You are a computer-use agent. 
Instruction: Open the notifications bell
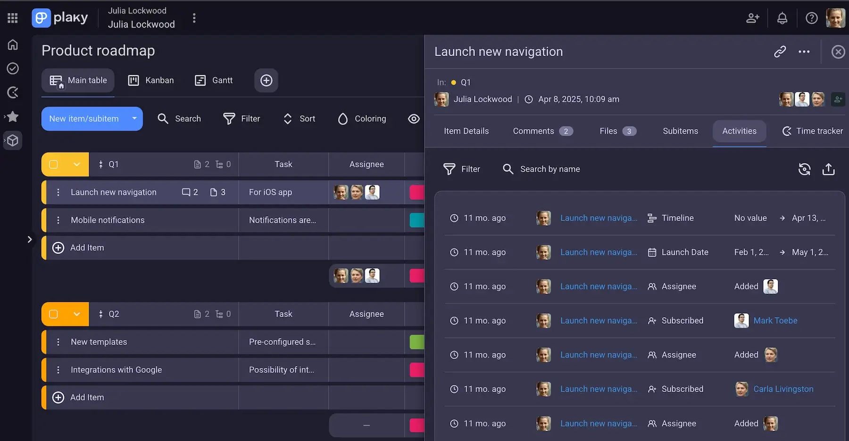[x=782, y=18]
